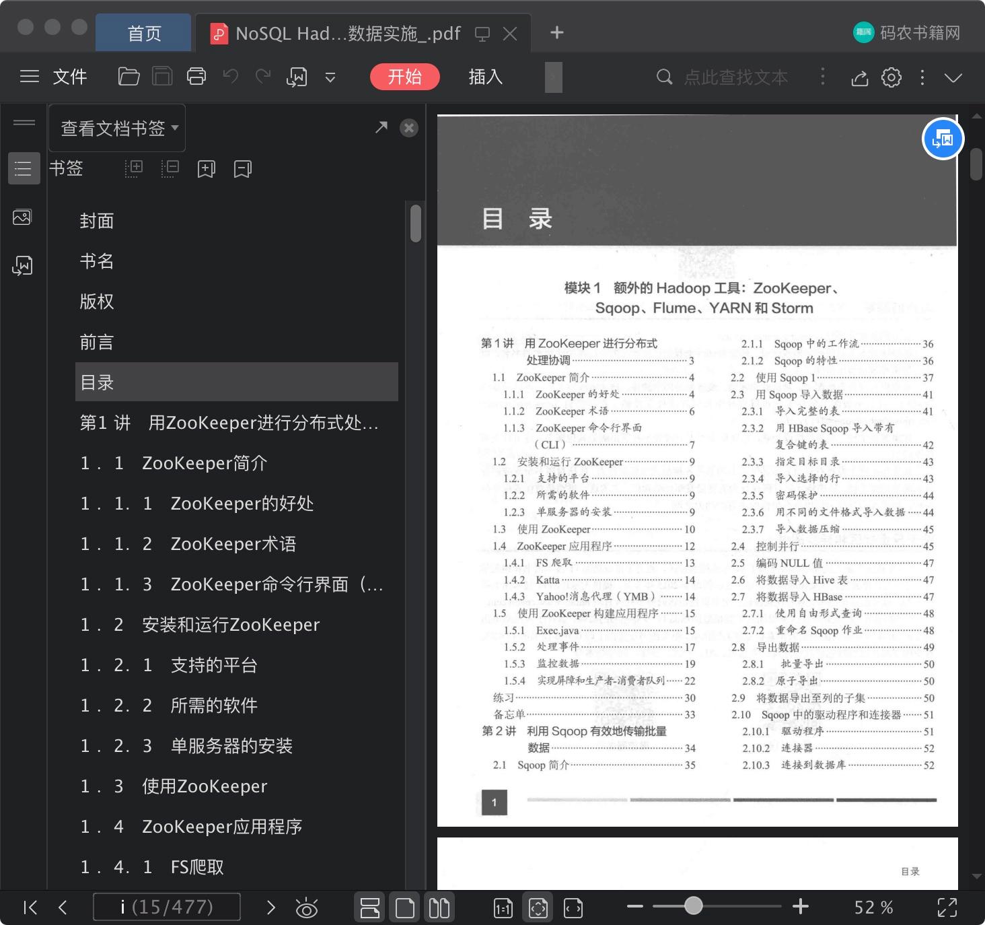Set actual size 1:1 zoom
Image resolution: width=985 pixels, height=925 pixels.
pos(503,907)
